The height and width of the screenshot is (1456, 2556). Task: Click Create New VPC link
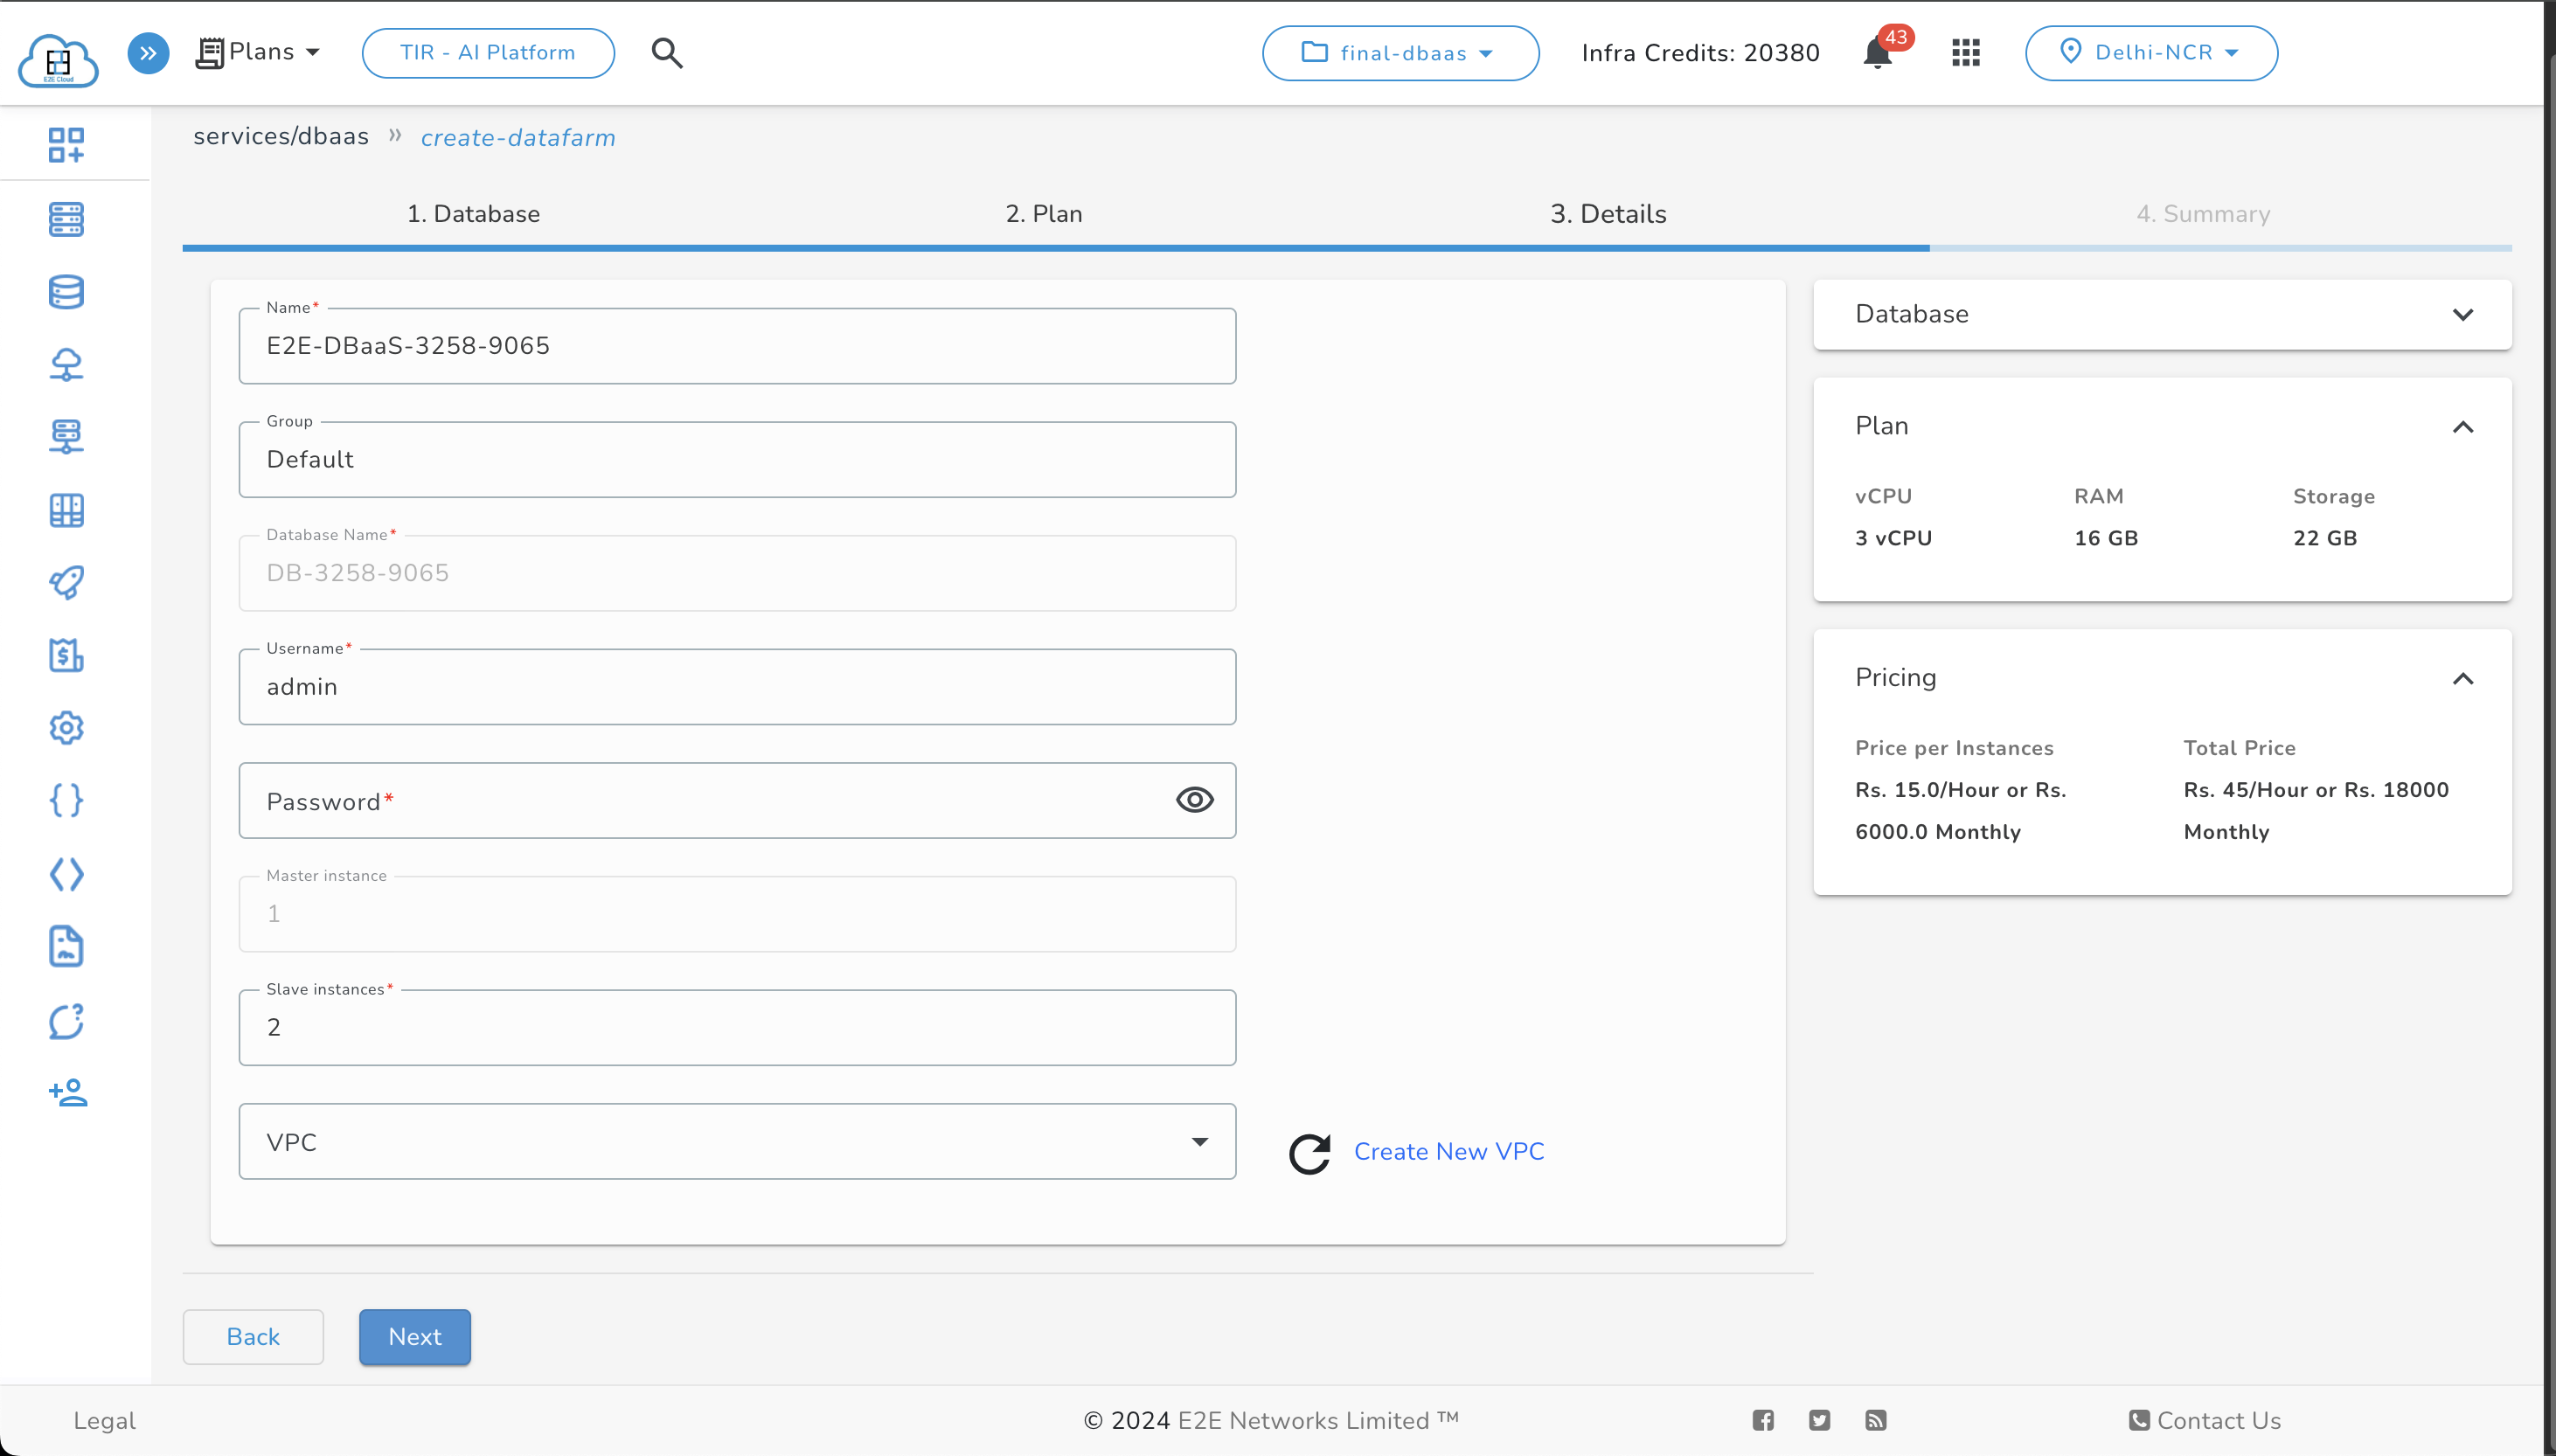click(1449, 1152)
